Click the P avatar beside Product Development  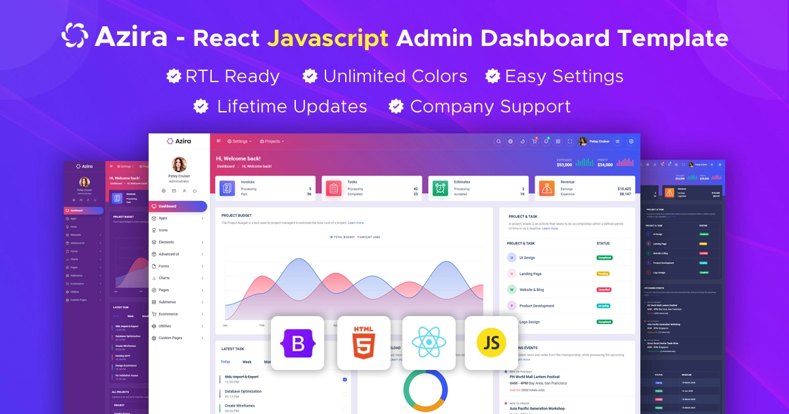coord(512,306)
